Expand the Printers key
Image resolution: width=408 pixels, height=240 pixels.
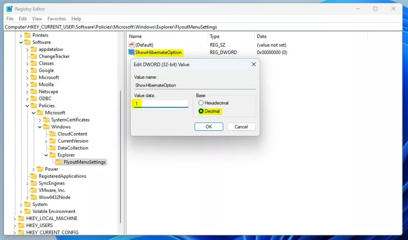[x=21, y=35]
